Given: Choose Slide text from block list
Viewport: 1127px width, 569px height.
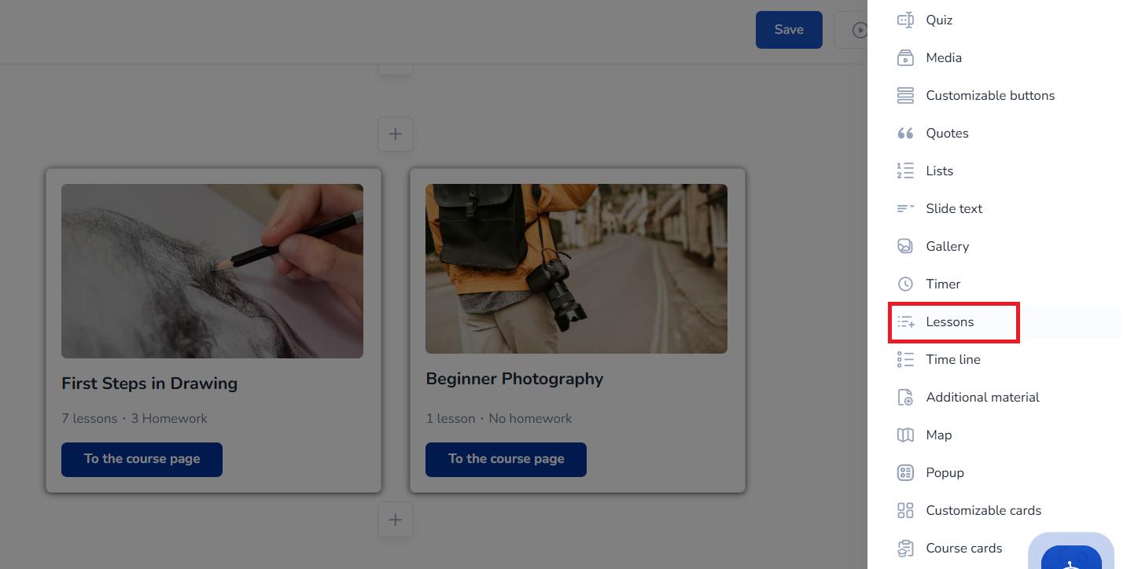Looking at the screenshot, I should click(954, 209).
